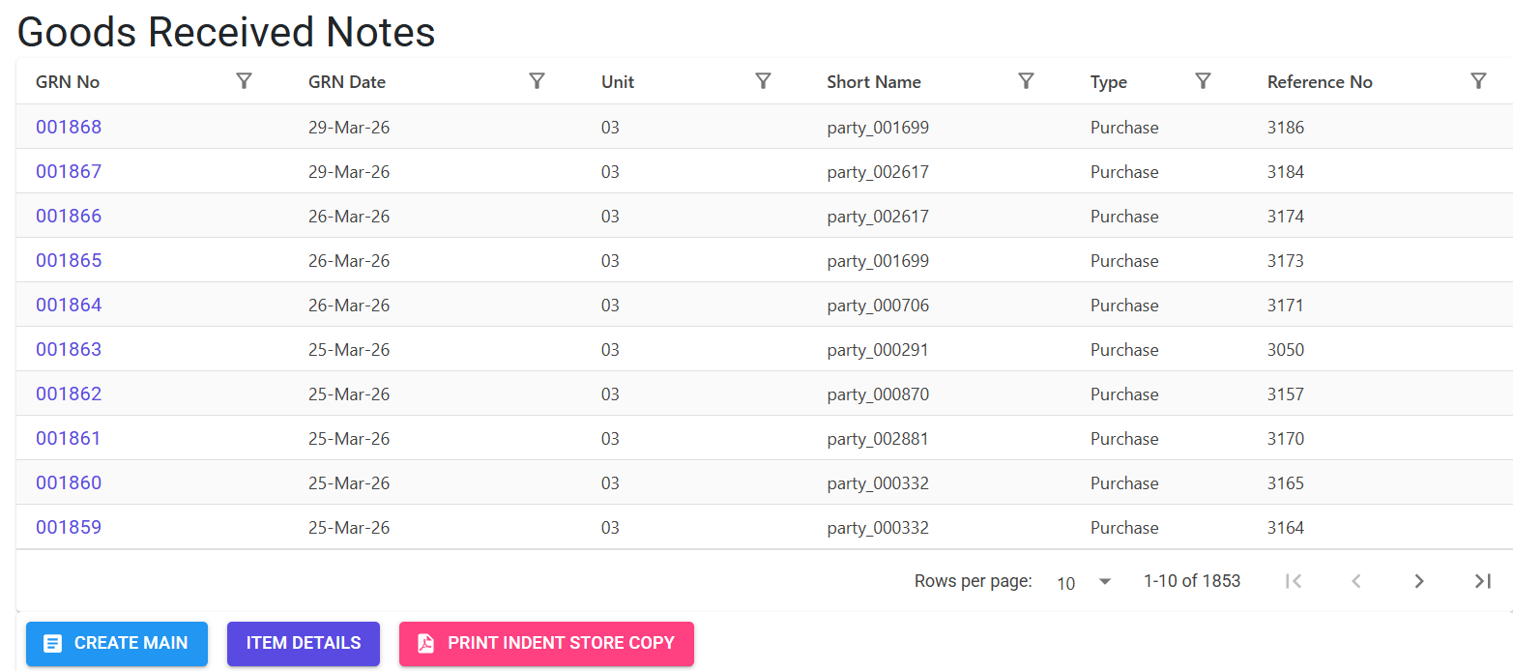Sort by the GRN Date header
This screenshot has height=671, width=1513.
(x=347, y=82)
